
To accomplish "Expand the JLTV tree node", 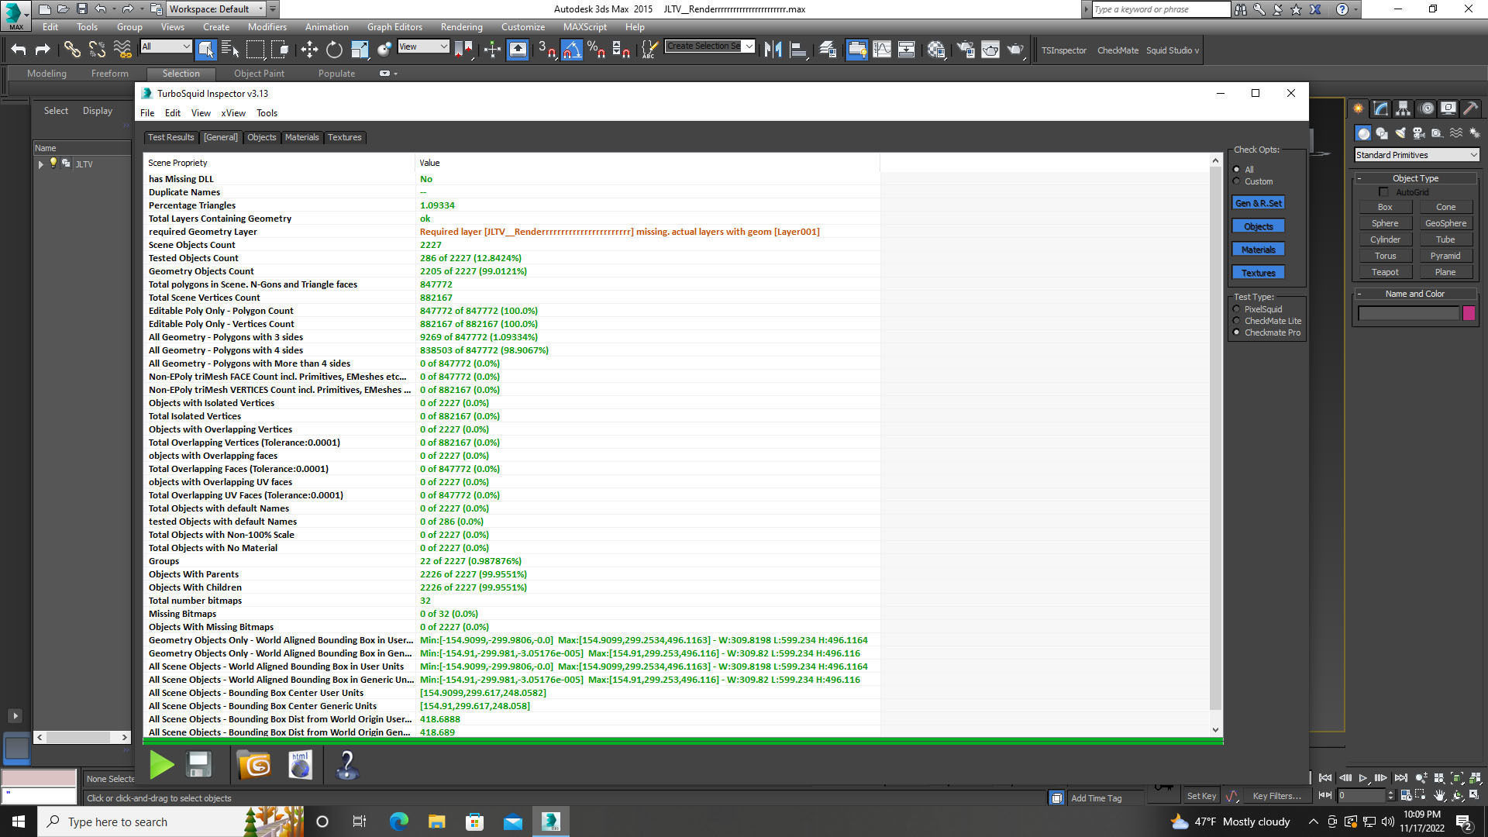I will [x=40, y=164].
